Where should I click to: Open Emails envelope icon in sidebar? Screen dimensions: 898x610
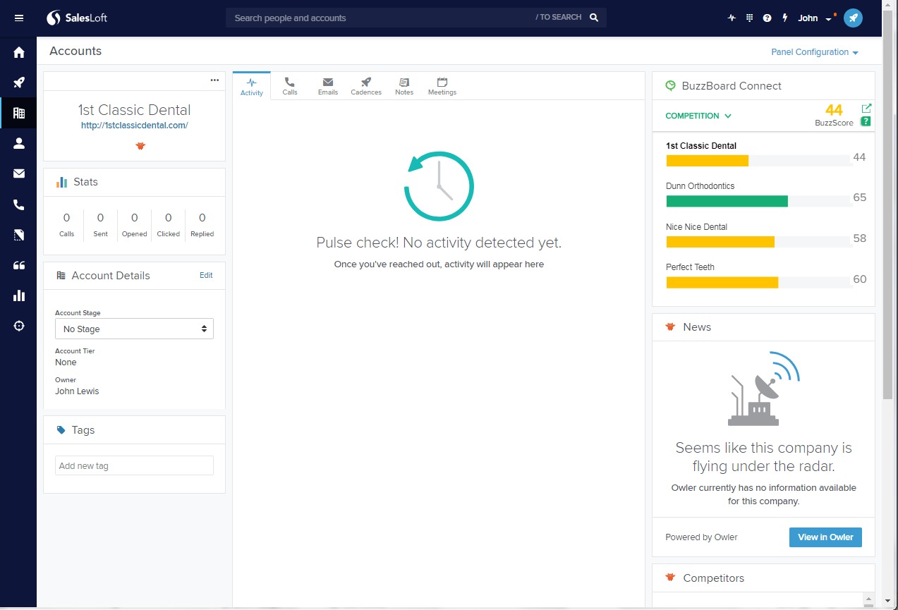click(x=19, y=173)
